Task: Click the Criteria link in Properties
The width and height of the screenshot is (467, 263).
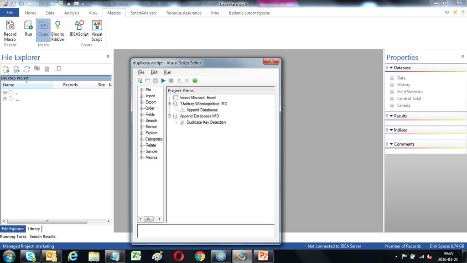Action: tap(404, 105)
